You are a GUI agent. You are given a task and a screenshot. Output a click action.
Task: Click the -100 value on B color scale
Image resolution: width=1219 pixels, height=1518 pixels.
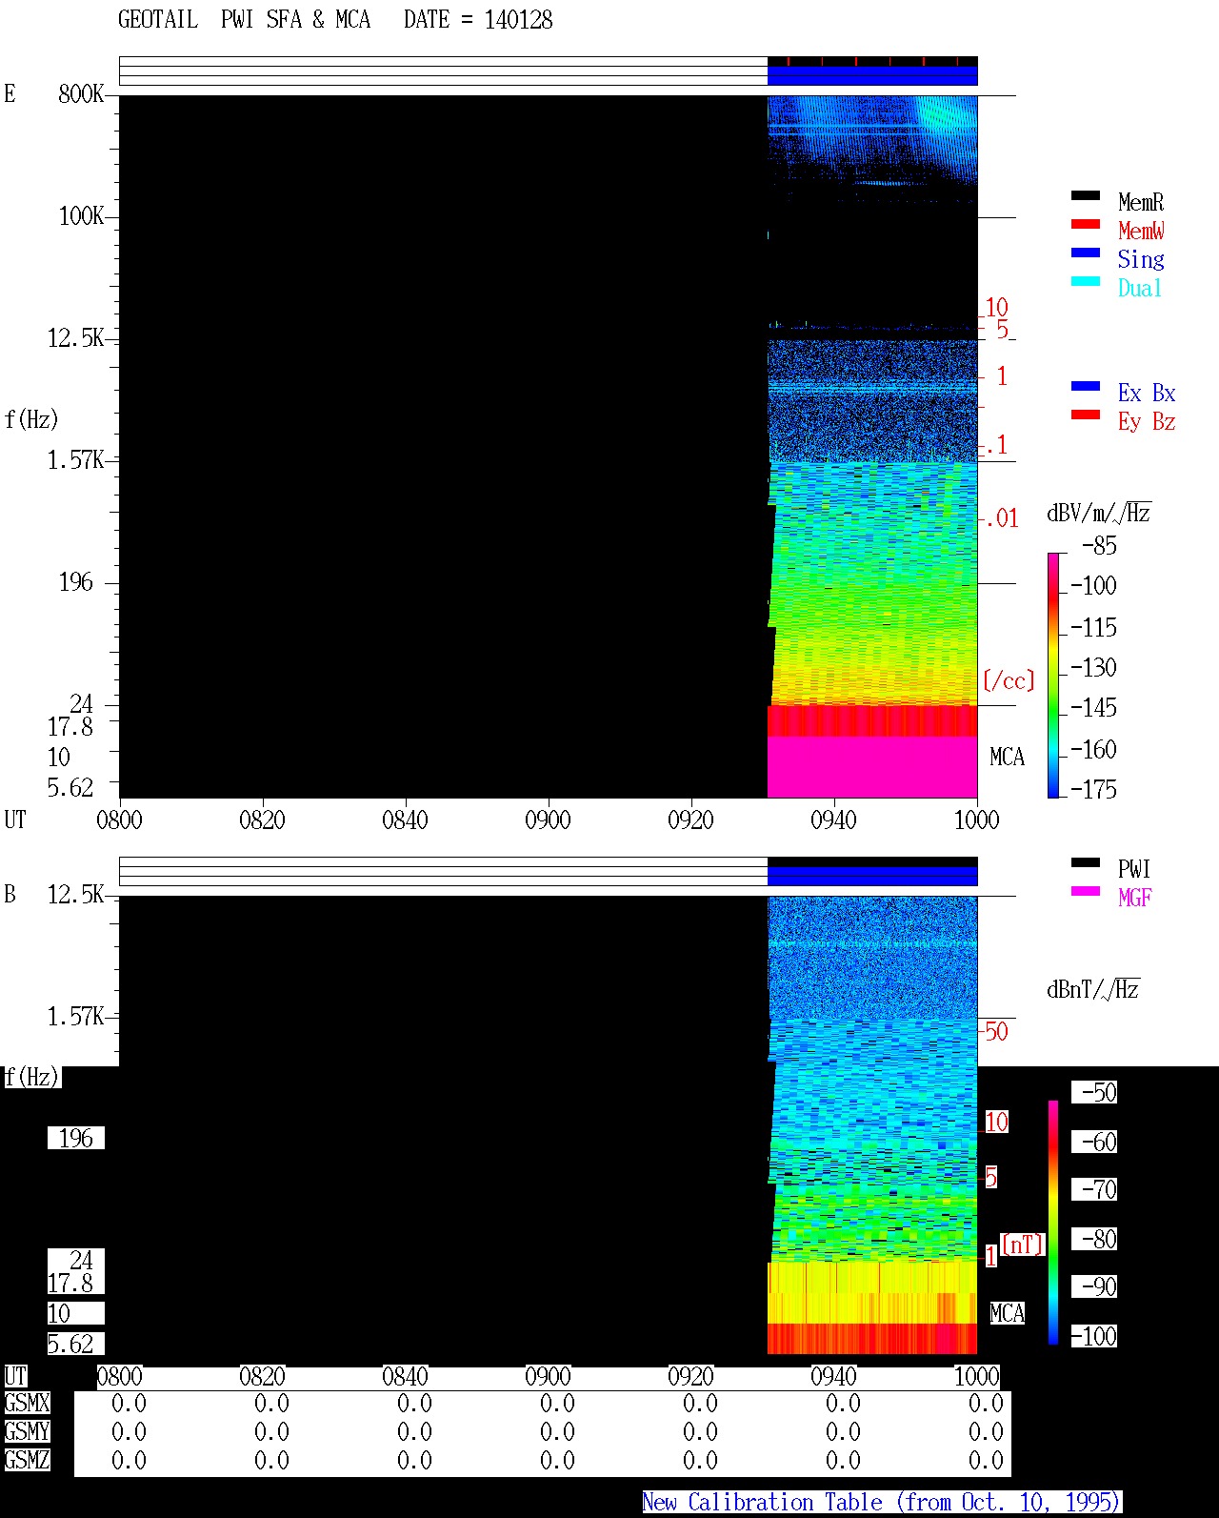point(1094,1336)
